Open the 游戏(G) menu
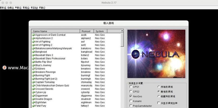The height and width of the screenshot is (108, 218). (26, 8)
